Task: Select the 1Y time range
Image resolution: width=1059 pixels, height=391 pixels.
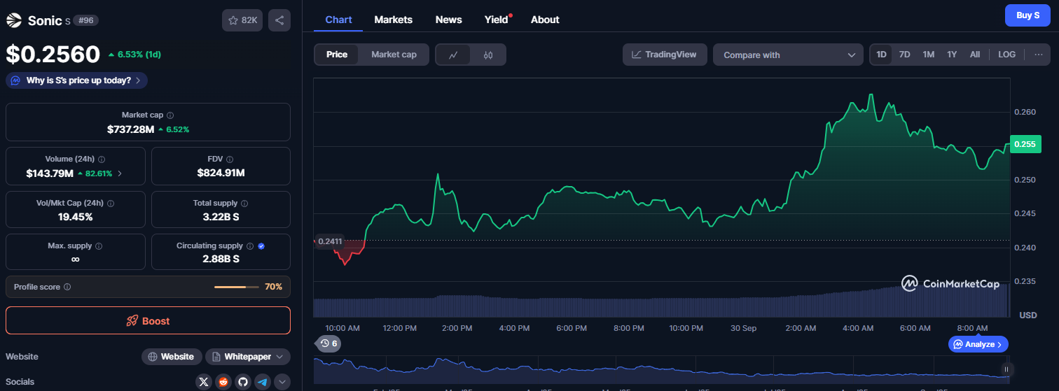Action: [x=952, y=55]
